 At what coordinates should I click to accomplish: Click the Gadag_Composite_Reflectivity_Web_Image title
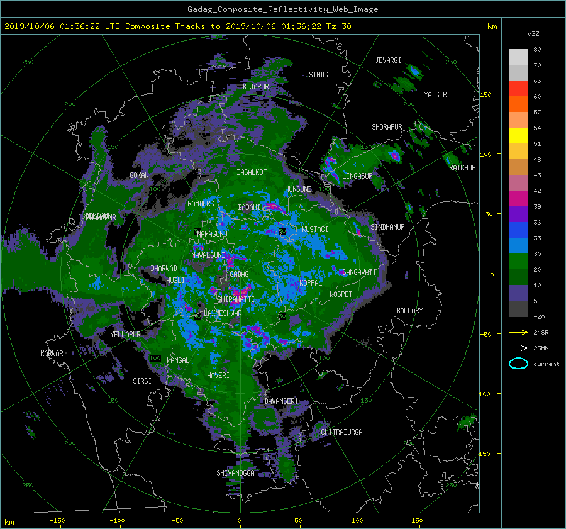[282, 9]
